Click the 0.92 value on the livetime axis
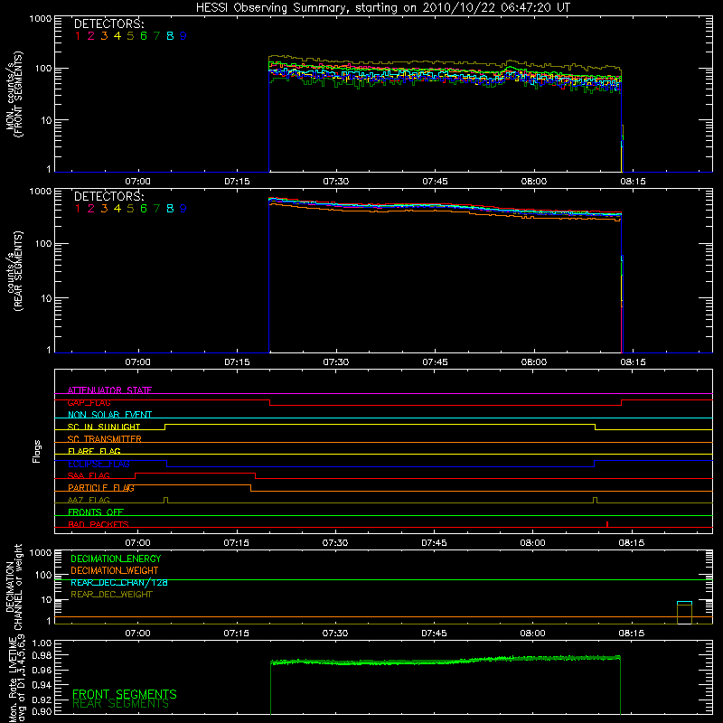 [42, 699]
